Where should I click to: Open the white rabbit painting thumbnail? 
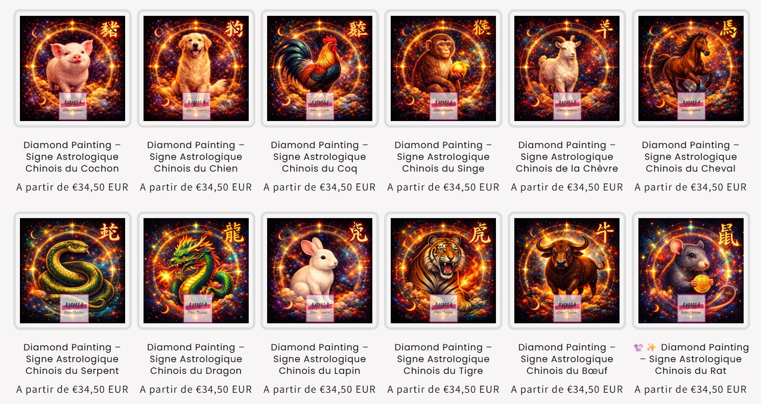pyautogui.click(x=320, y=271)
